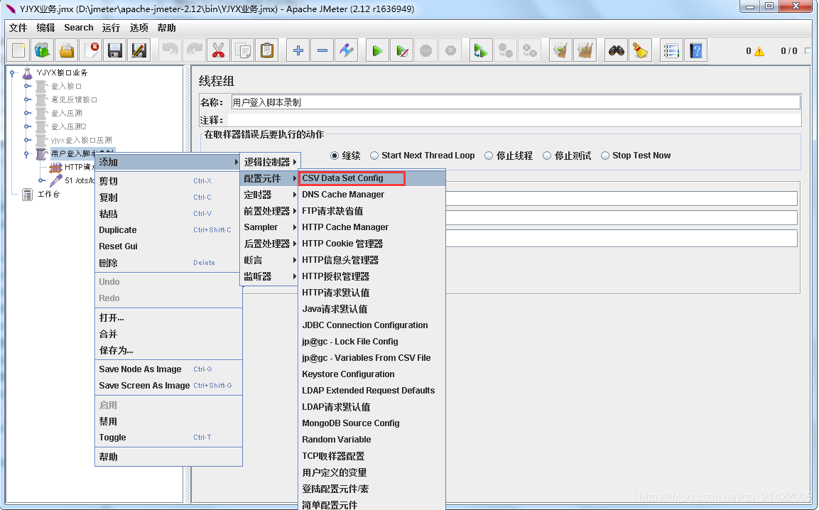Select Start Next Thread Loop radio button
Image resolution: width=819 pixels, height=510 pixels.
pos(374,156)
